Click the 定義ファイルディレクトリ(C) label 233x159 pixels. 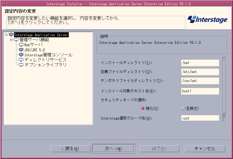click(126, 72)
